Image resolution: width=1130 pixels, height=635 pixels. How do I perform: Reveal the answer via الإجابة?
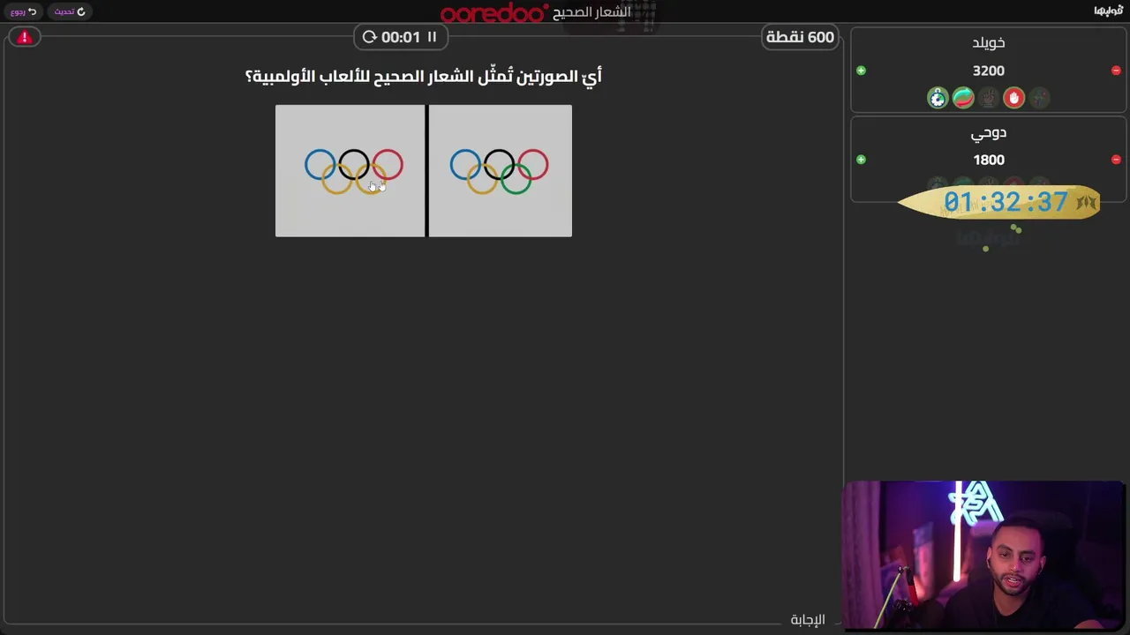pyautogui.click(x=808, y=620)
